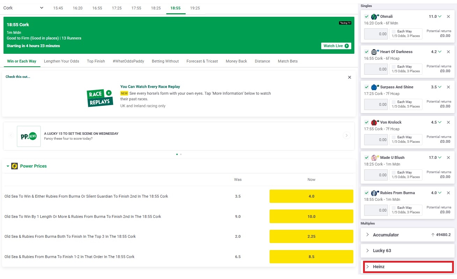Uncheck Heart Of Darkness selection checkbox
The width and height of the screenshot is (457, 279).
[367, 52]
